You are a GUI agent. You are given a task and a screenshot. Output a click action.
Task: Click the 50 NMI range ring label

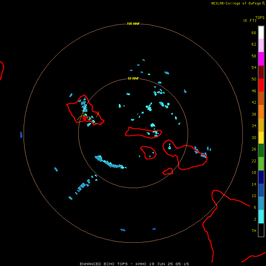click(133, 78)
